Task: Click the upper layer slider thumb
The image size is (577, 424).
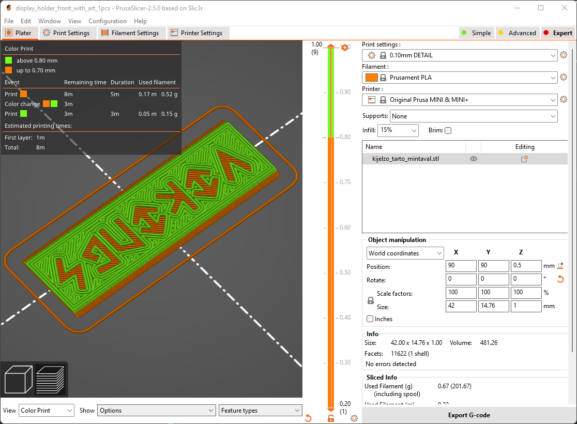Action: (331, 47)
